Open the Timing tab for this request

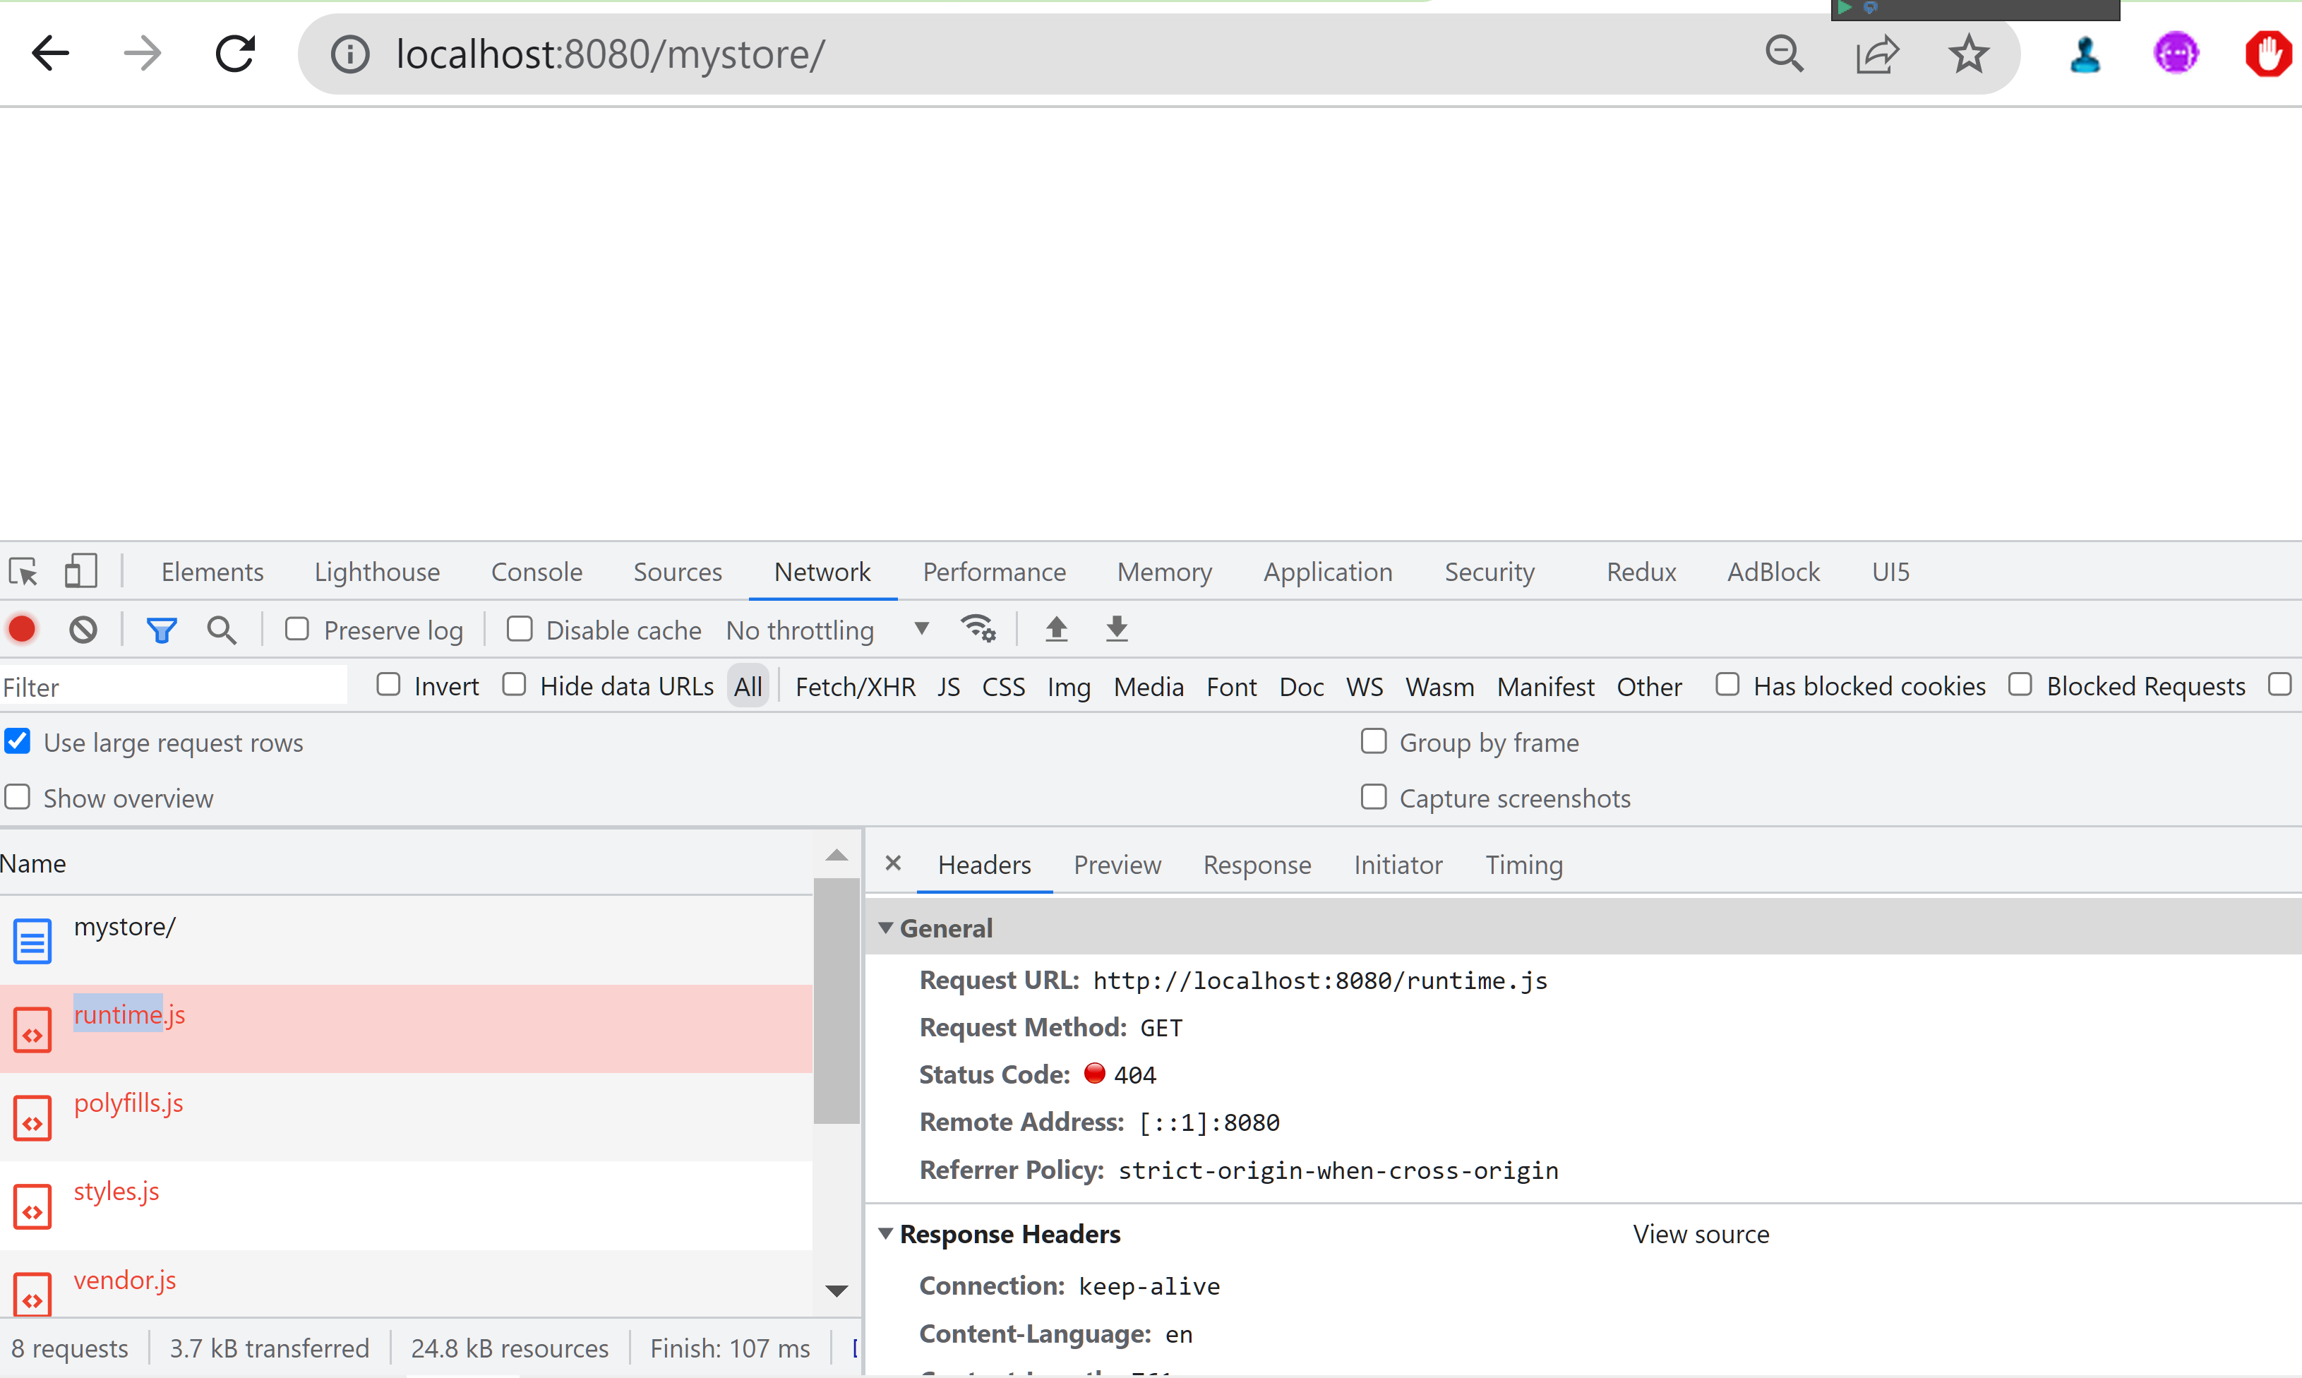[1523, 865]
